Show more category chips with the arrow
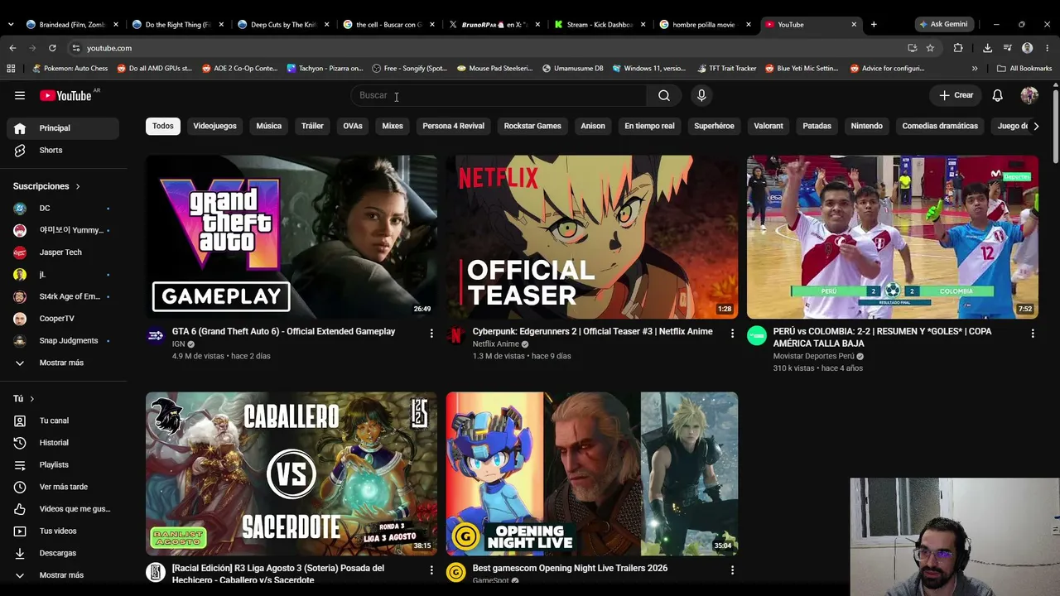 tap(1036, 126)
